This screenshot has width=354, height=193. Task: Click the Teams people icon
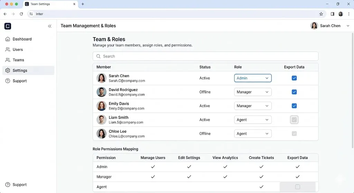pos(8,60)
